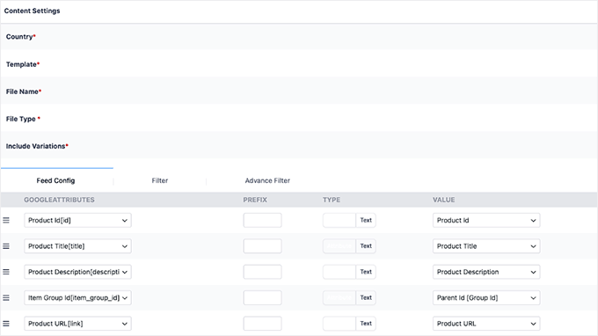Switch to the Advance Filter tab
Viewport: 598px width, 336px height.
[x=267, y=181]
